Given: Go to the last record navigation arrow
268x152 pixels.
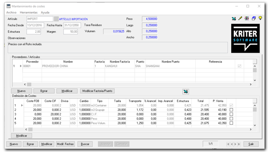Looking at the screenshot, I should (x=239, y=144).
